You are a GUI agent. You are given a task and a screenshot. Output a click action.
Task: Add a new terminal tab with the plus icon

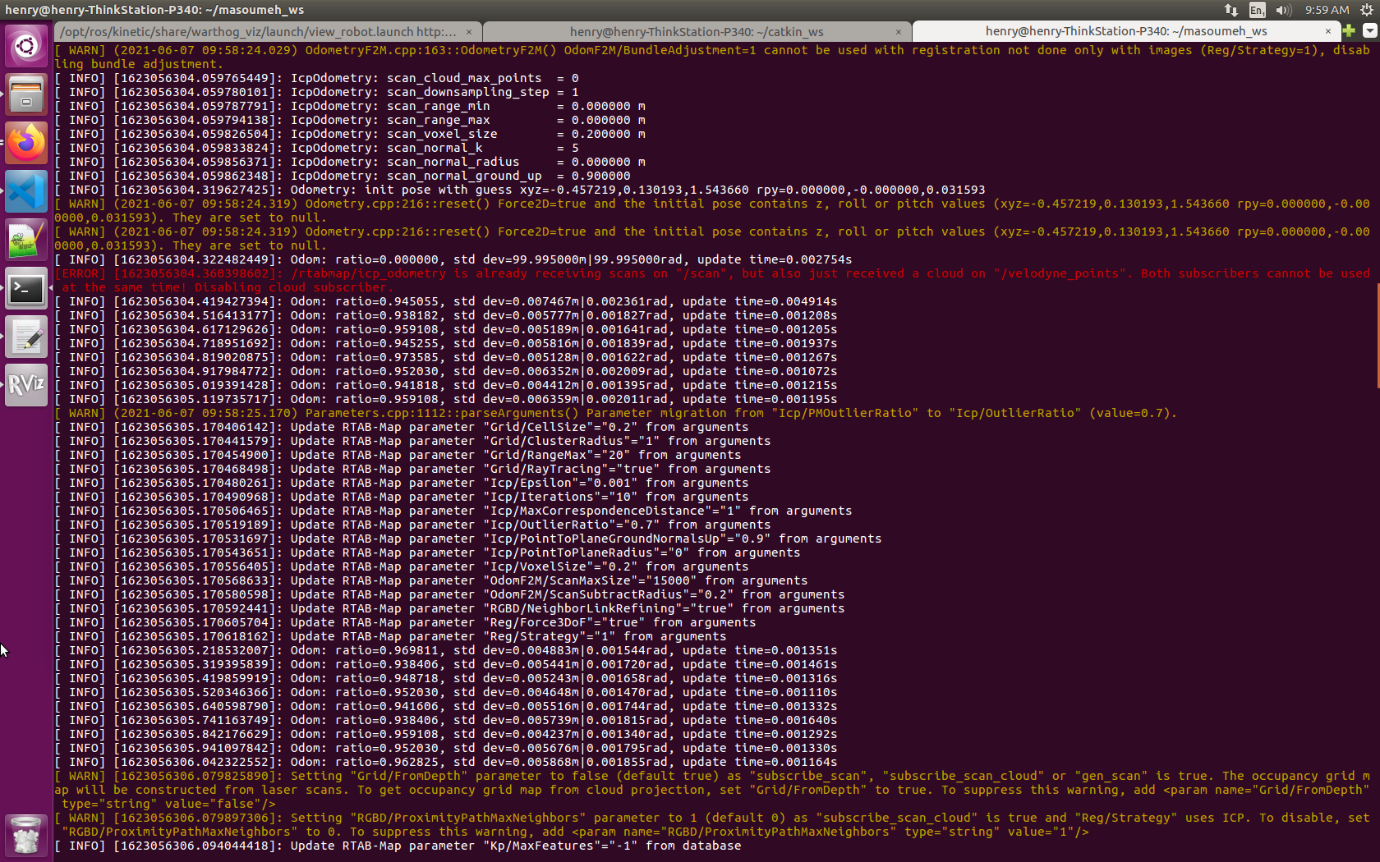point(1349,31)
